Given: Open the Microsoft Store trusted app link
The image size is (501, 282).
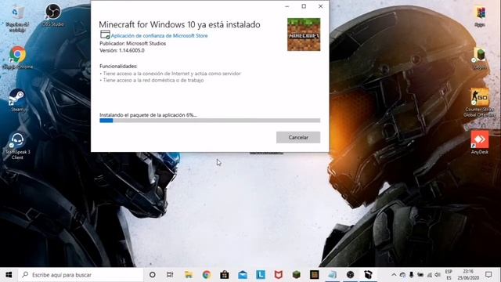Looking at the screenshot, I should (x=159, y=36).
